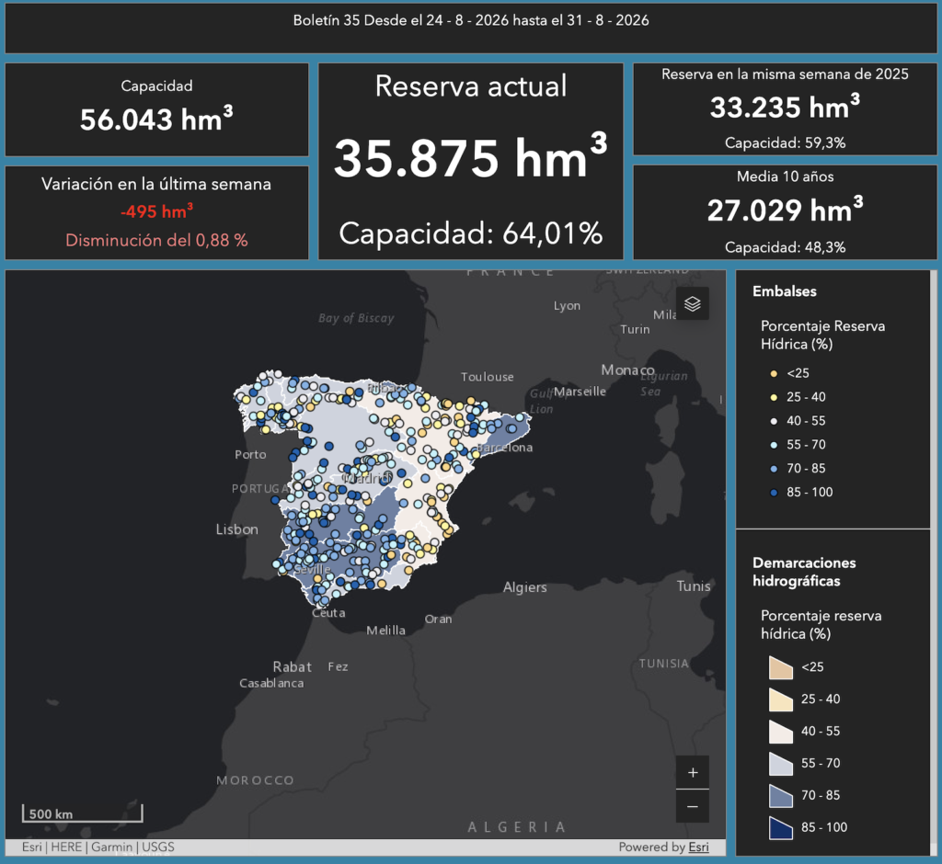Zoom out with the minus button
The width and height of the screenshot is (942, 864).
[692, 806]
